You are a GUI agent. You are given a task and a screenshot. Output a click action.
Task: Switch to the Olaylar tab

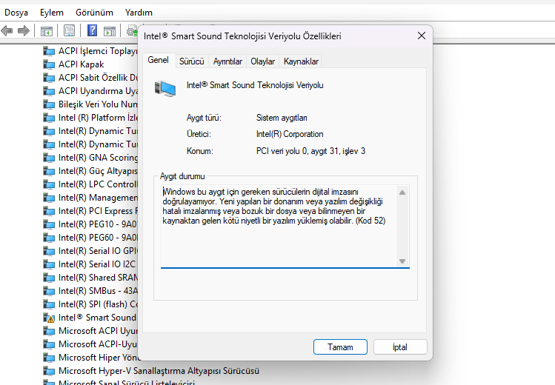click(x=262, y=61)
